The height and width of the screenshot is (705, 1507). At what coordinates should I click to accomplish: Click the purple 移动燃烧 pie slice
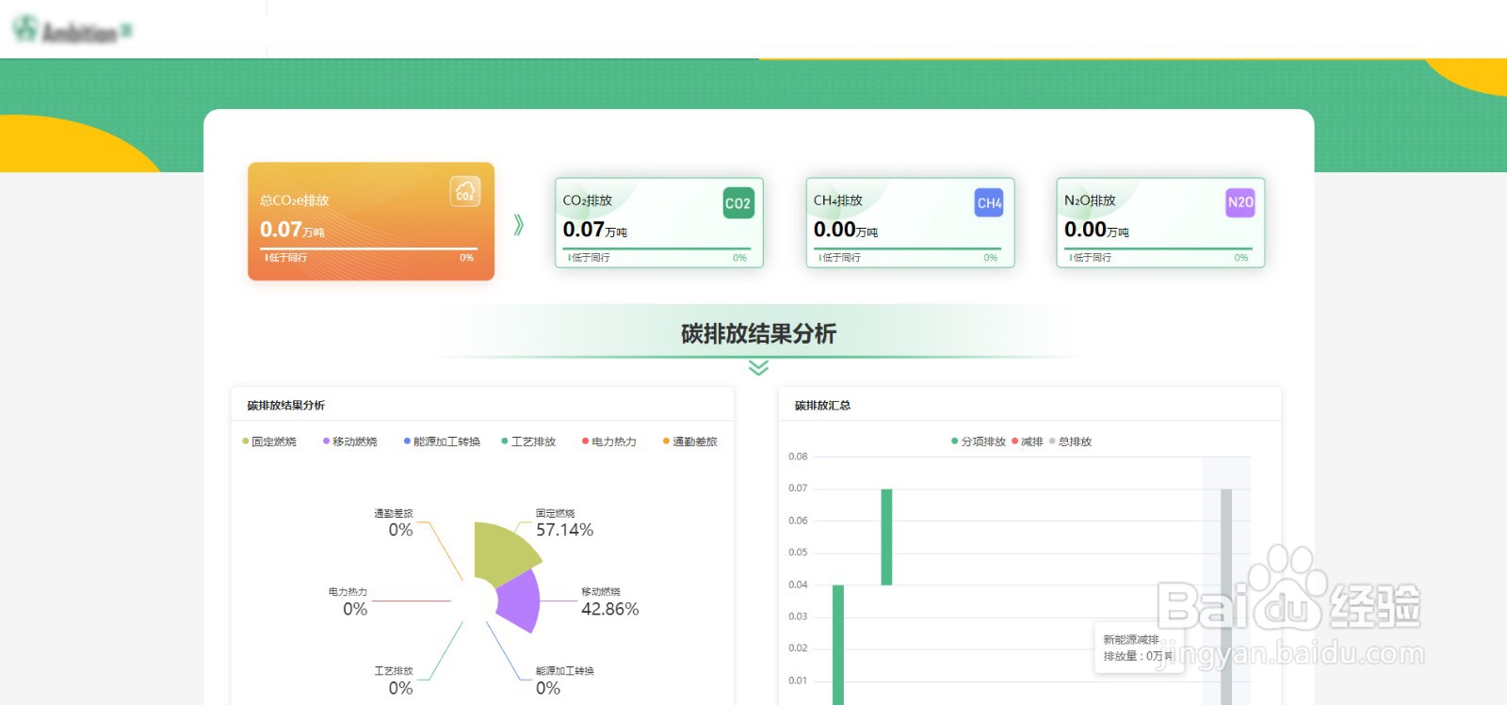point(521,601)
